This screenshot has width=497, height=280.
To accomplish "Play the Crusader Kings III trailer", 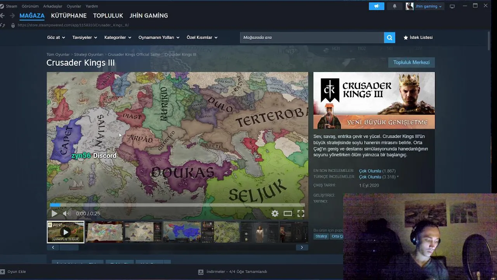I will (54, 213).
